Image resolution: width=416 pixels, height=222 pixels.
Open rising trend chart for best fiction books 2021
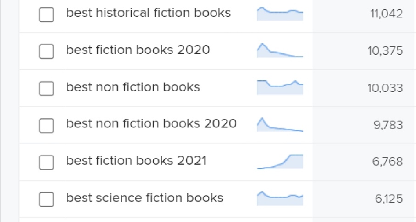click(280, 161)
